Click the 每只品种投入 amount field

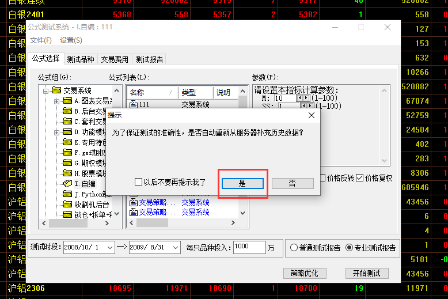click(x=249, y=247)
